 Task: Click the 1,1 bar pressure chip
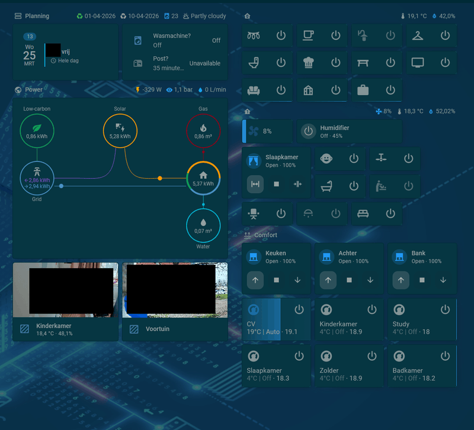[180, 90]
